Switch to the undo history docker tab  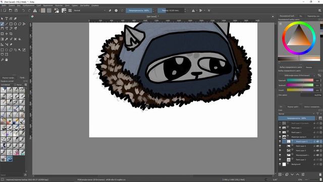pos(293,107)
